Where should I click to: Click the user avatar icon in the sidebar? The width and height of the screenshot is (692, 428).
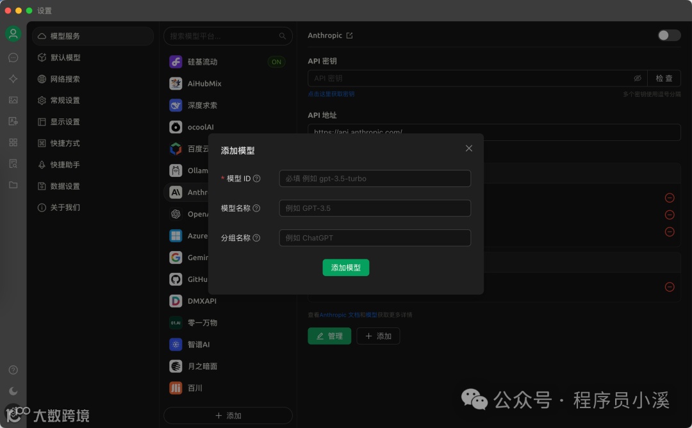coord(13,34)
